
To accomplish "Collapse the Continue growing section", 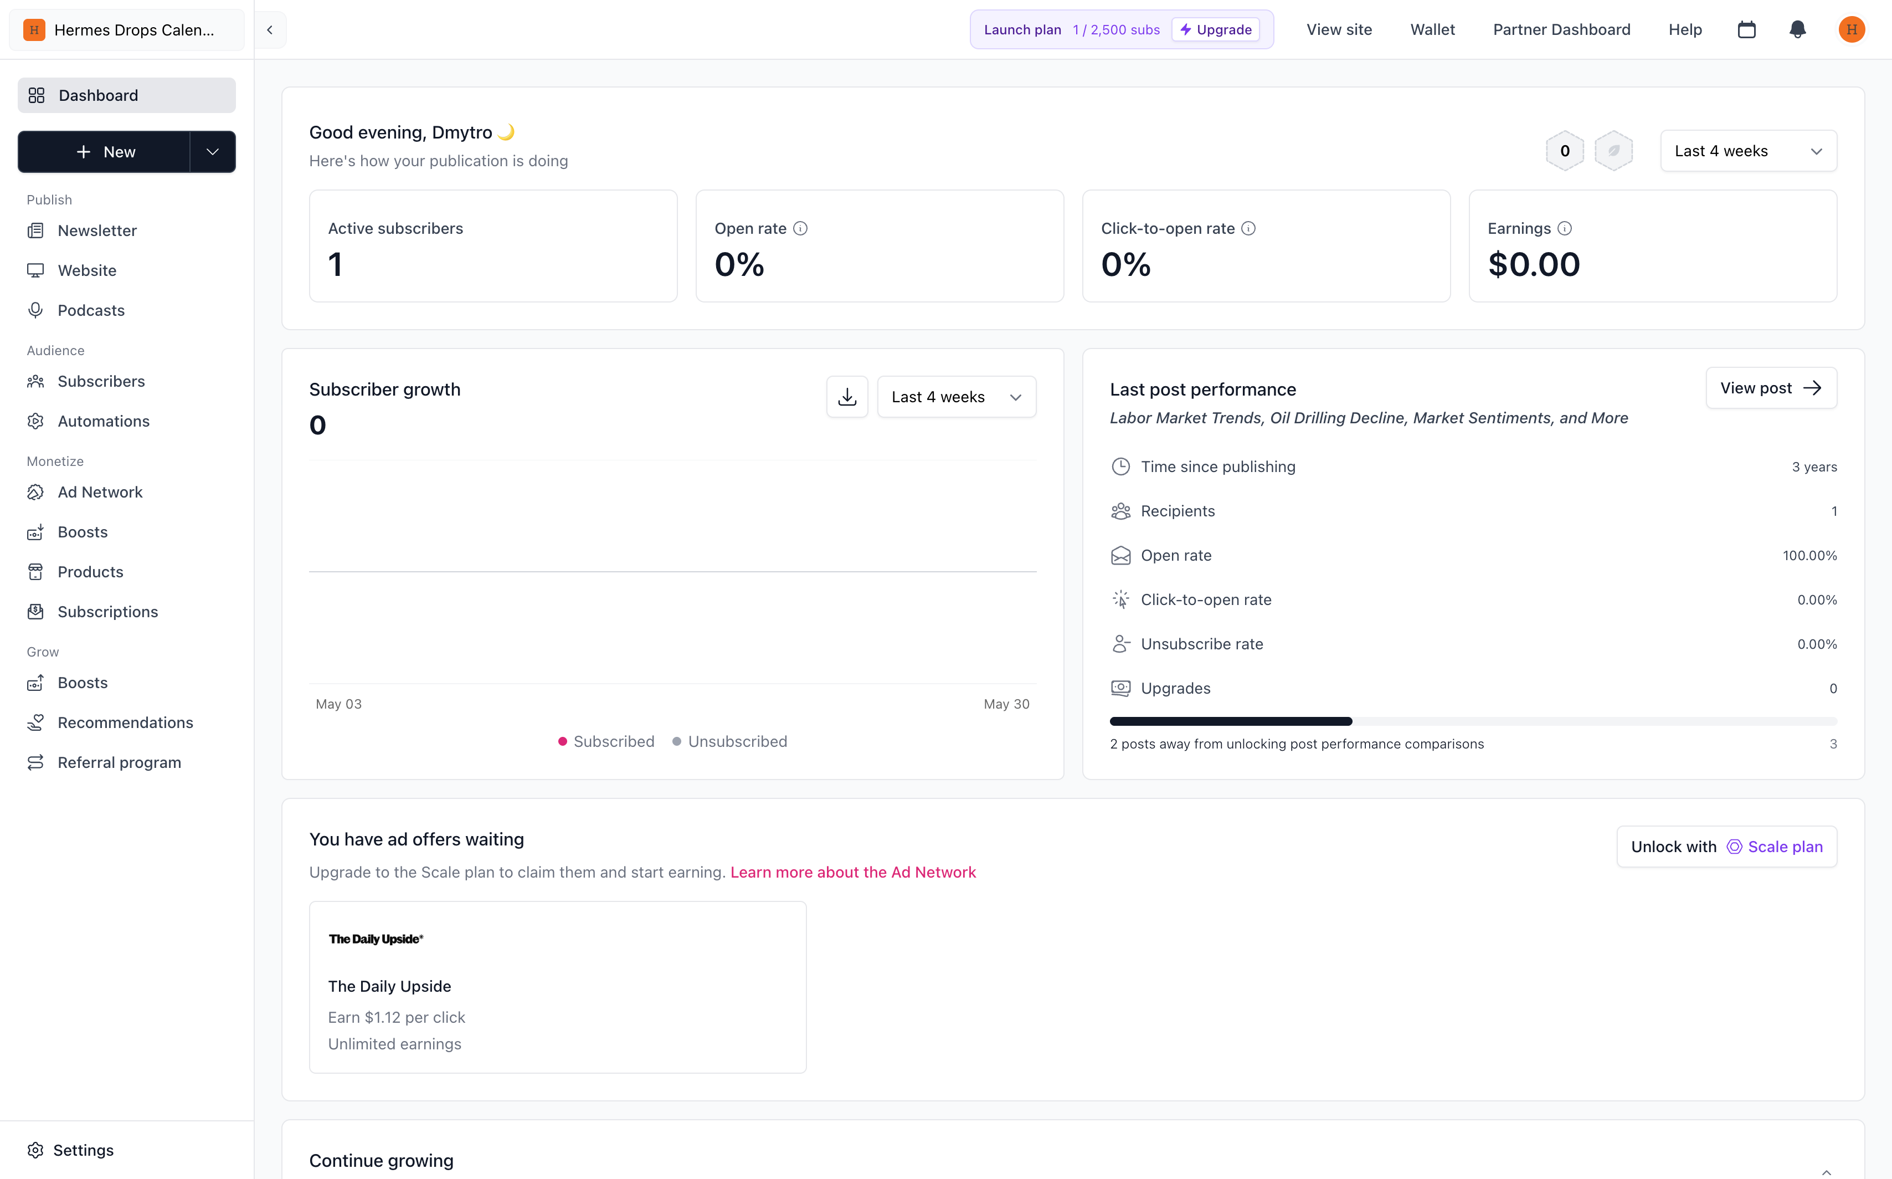I will [1827, 1172].
